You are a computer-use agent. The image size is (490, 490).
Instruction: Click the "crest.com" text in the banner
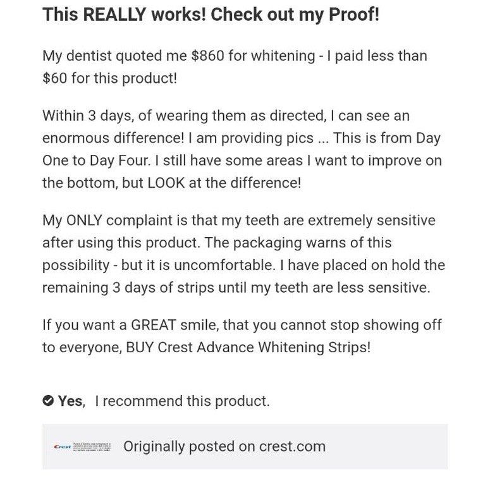pos(292,446)
